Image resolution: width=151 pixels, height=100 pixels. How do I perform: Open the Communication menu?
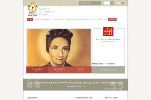[85, 19]
